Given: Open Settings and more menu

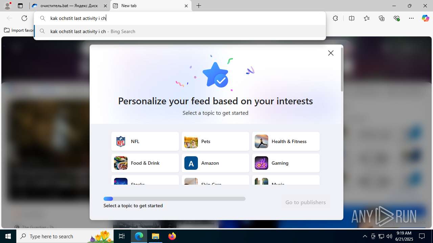Looking at the screenshot, I should (411, 18).
